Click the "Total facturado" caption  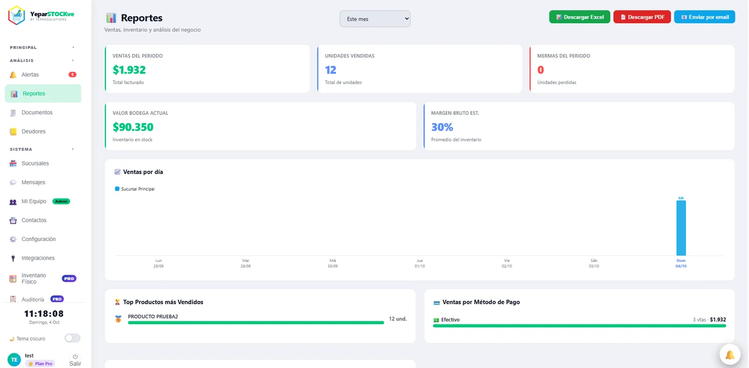pos(128,82)
